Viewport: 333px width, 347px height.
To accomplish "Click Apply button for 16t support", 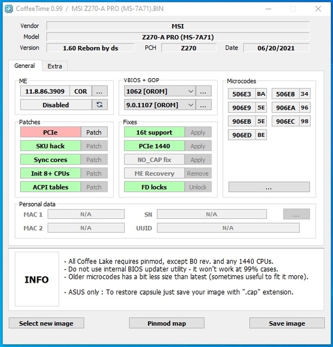I will coord(198,132).
